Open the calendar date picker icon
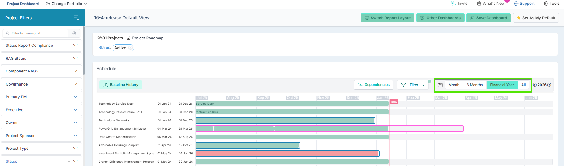The image size is (564, 166). (440, 85)
